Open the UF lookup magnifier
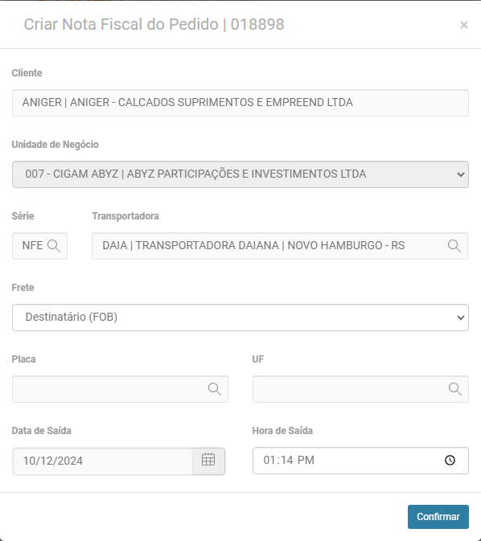Image resolution: width=481 pixels, height=541 pixels. pos(454,389)
